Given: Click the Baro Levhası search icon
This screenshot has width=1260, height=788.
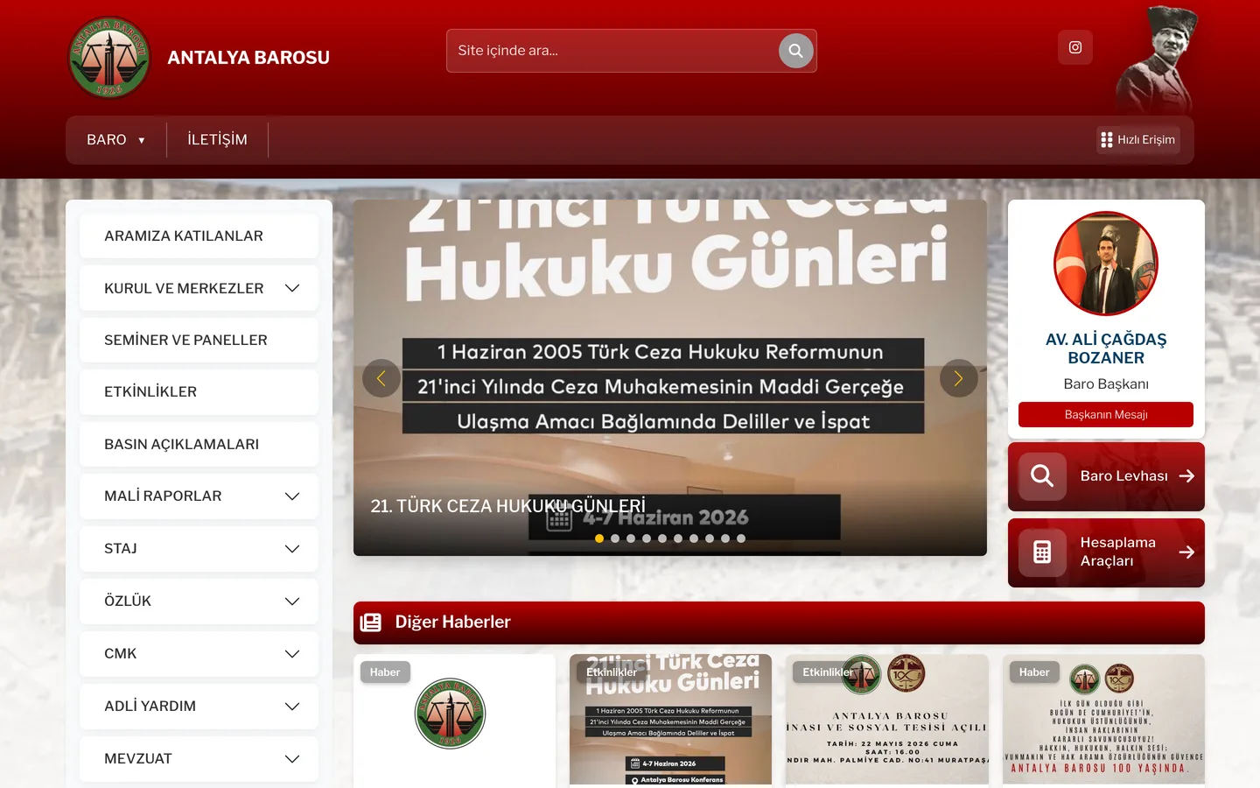Looking at the screenshot, I should pyautogui.click(x=1042, y=476).
